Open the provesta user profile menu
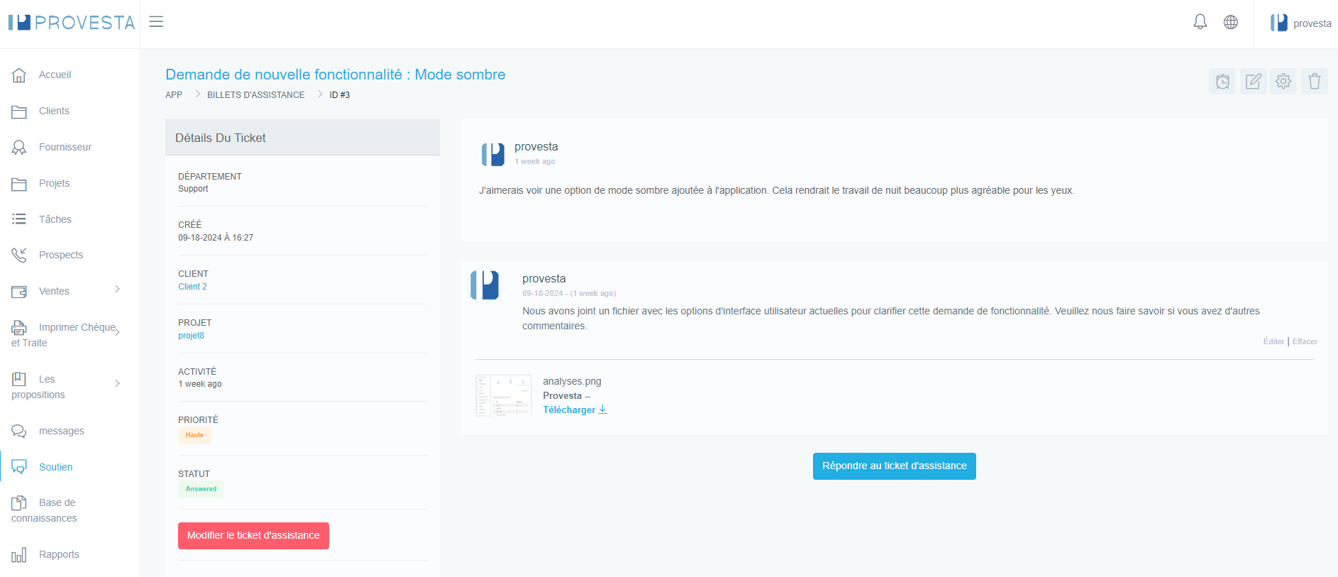This screenshot has width=1338, height=577. [1300, 23]
